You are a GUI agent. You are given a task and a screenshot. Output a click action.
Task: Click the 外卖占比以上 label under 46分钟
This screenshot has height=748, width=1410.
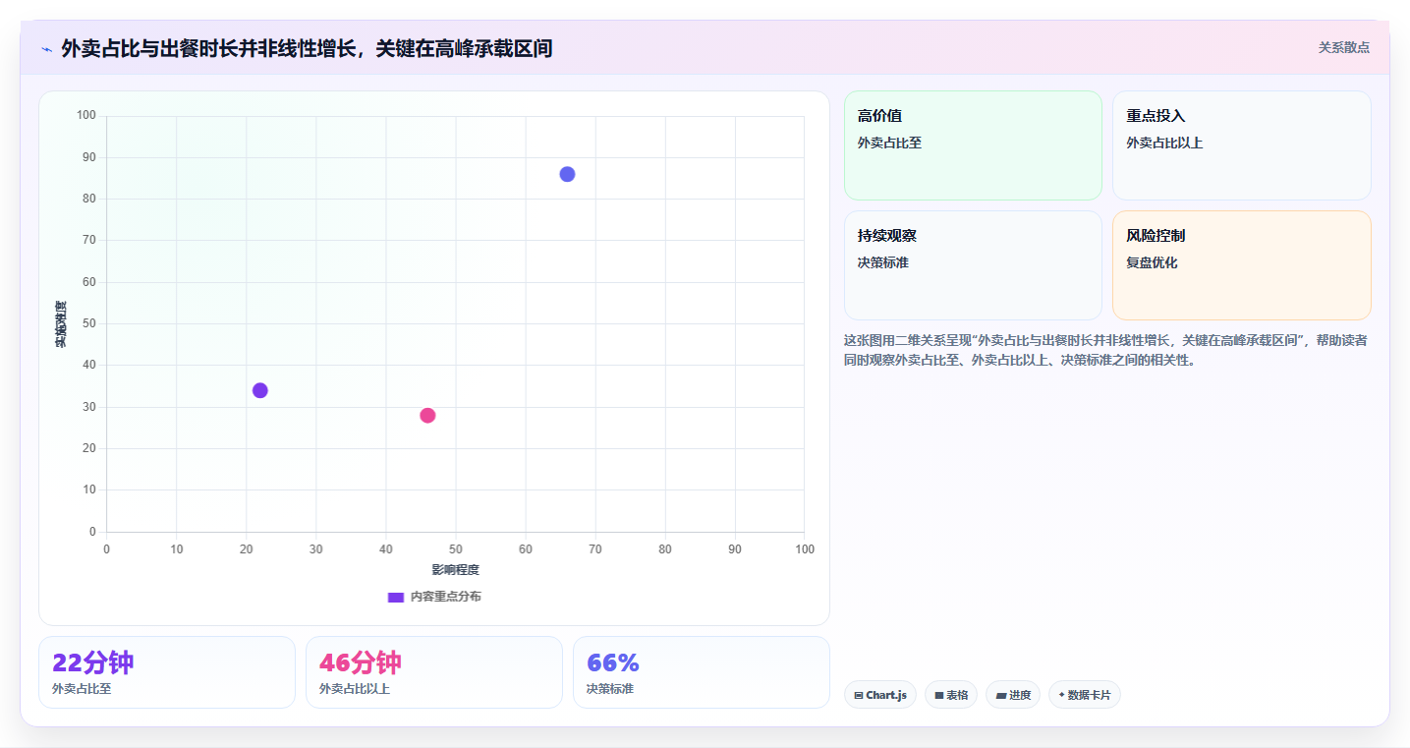point(355,689)
